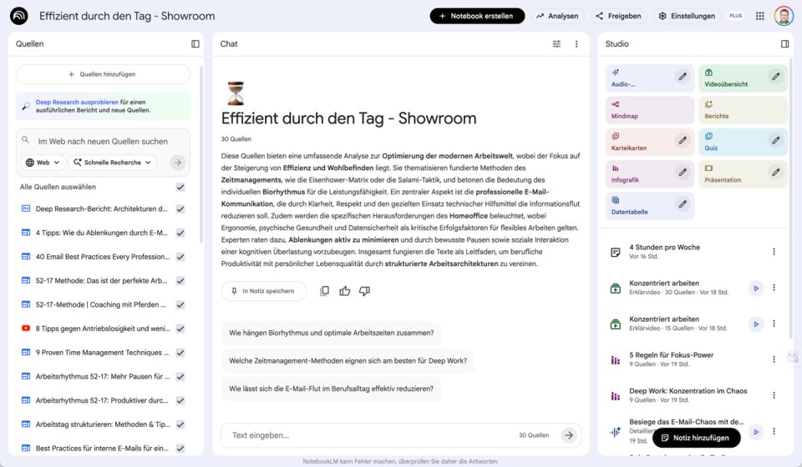Open source Arbeitsrhythmus 52-17: Mehr Pausen
802x467 pixels.
pyautogui.click(x=102, y=377)
